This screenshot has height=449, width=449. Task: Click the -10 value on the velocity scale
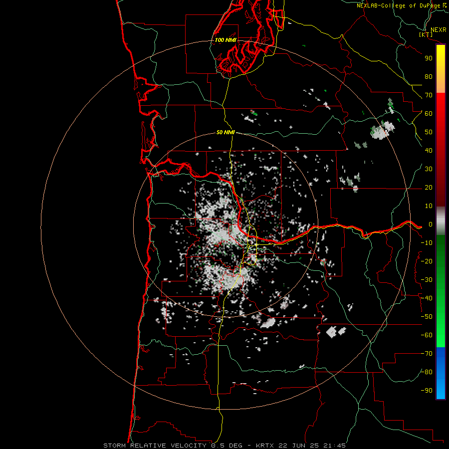coord(427,243)
